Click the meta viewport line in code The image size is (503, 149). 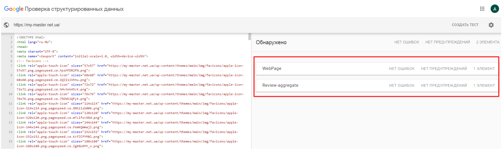tap(82, 56)
